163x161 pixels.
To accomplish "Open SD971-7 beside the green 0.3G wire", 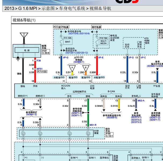I will click(77, 115).
